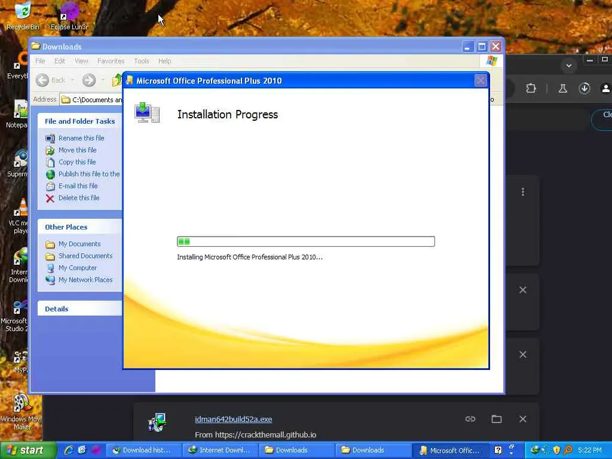Open Recycle Bin on desktop
612x459 pixels.
click(23, 16)
